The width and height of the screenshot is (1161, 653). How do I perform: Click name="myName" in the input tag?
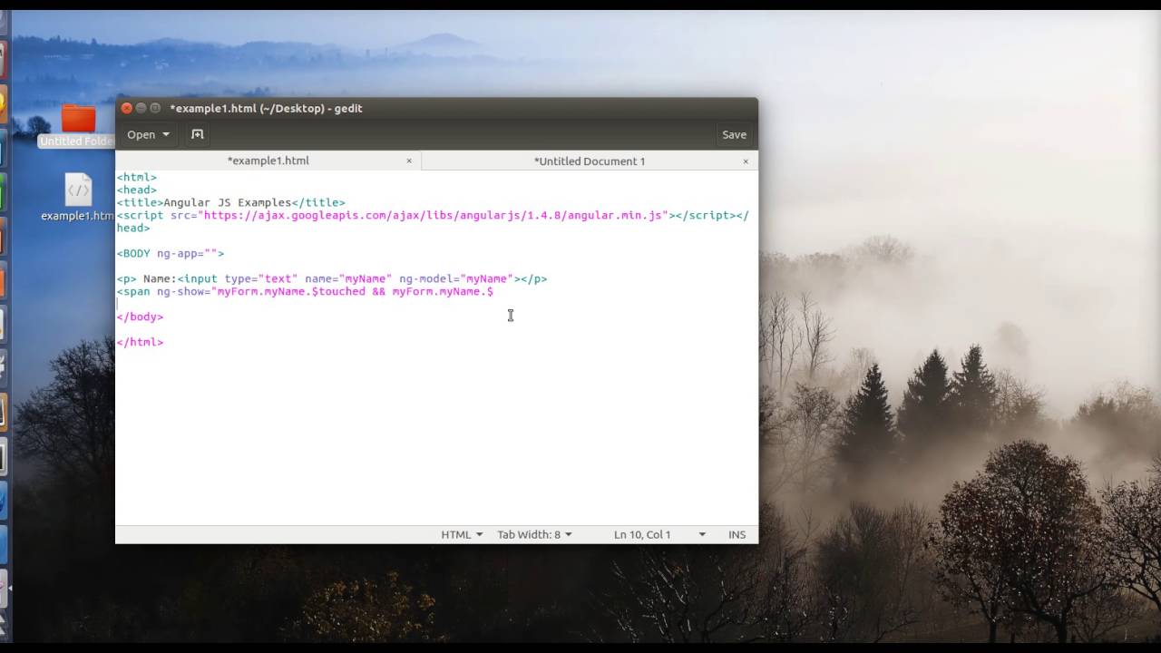[x=348, y=278]
